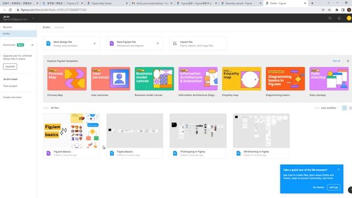352x198 pixels.
Task: Expand the browser tab search chevron
Action: coord(329,3)
